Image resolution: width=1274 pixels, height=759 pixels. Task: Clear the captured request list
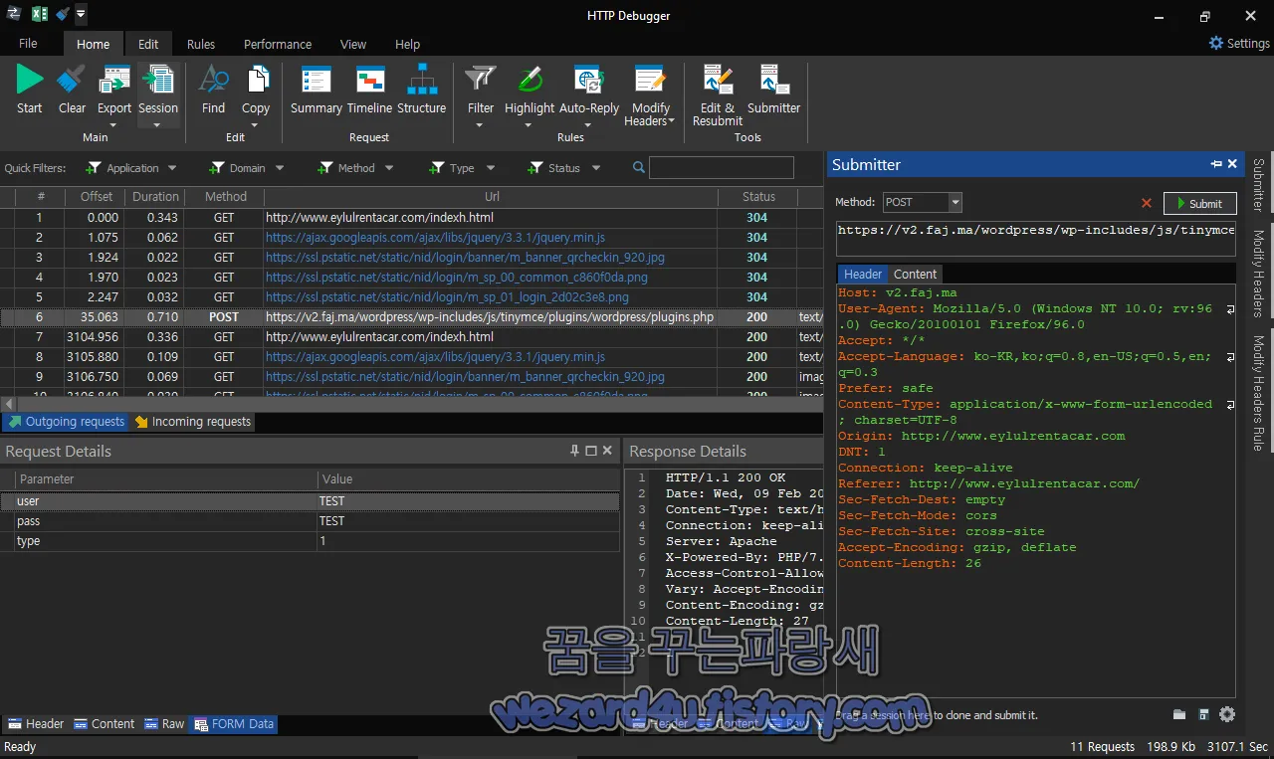(x=72, y=90)
